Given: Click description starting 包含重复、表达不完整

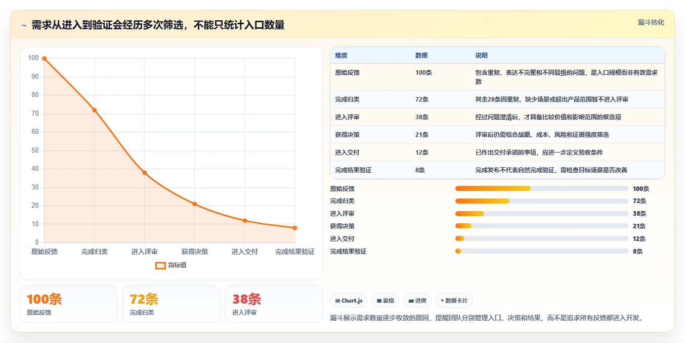Looking at the screenshot, I should (x=567, y=77).
